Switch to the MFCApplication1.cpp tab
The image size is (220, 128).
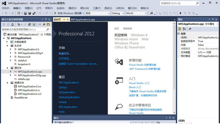click(83, 20)
